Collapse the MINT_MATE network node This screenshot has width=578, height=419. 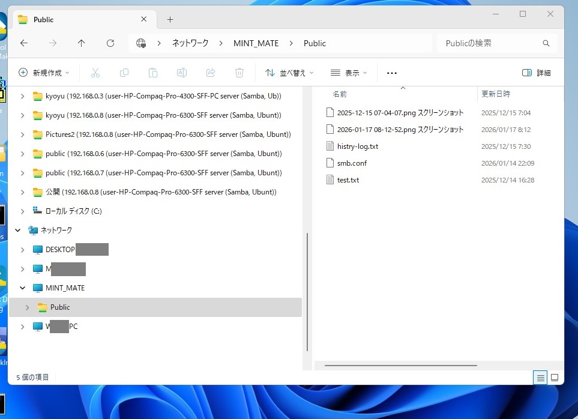tap(23, 288)
